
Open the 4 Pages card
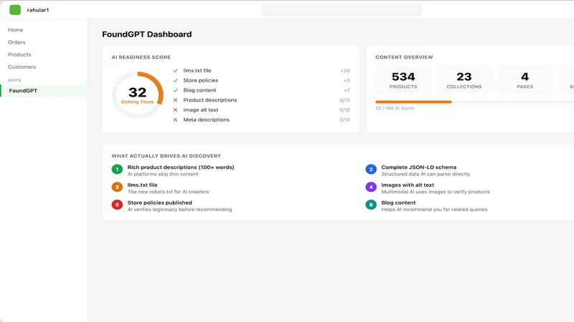coord(525,80)
